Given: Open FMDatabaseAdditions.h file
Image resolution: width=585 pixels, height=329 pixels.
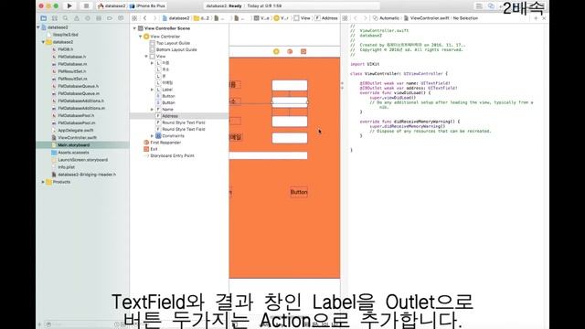Looking at the screenshot, I should 81,101.
